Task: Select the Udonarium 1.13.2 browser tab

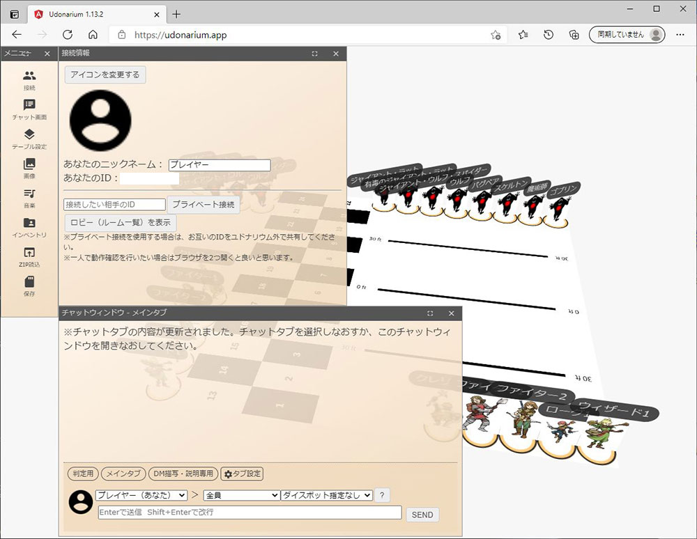Action: pyautogui.click(x=96, y=14)
